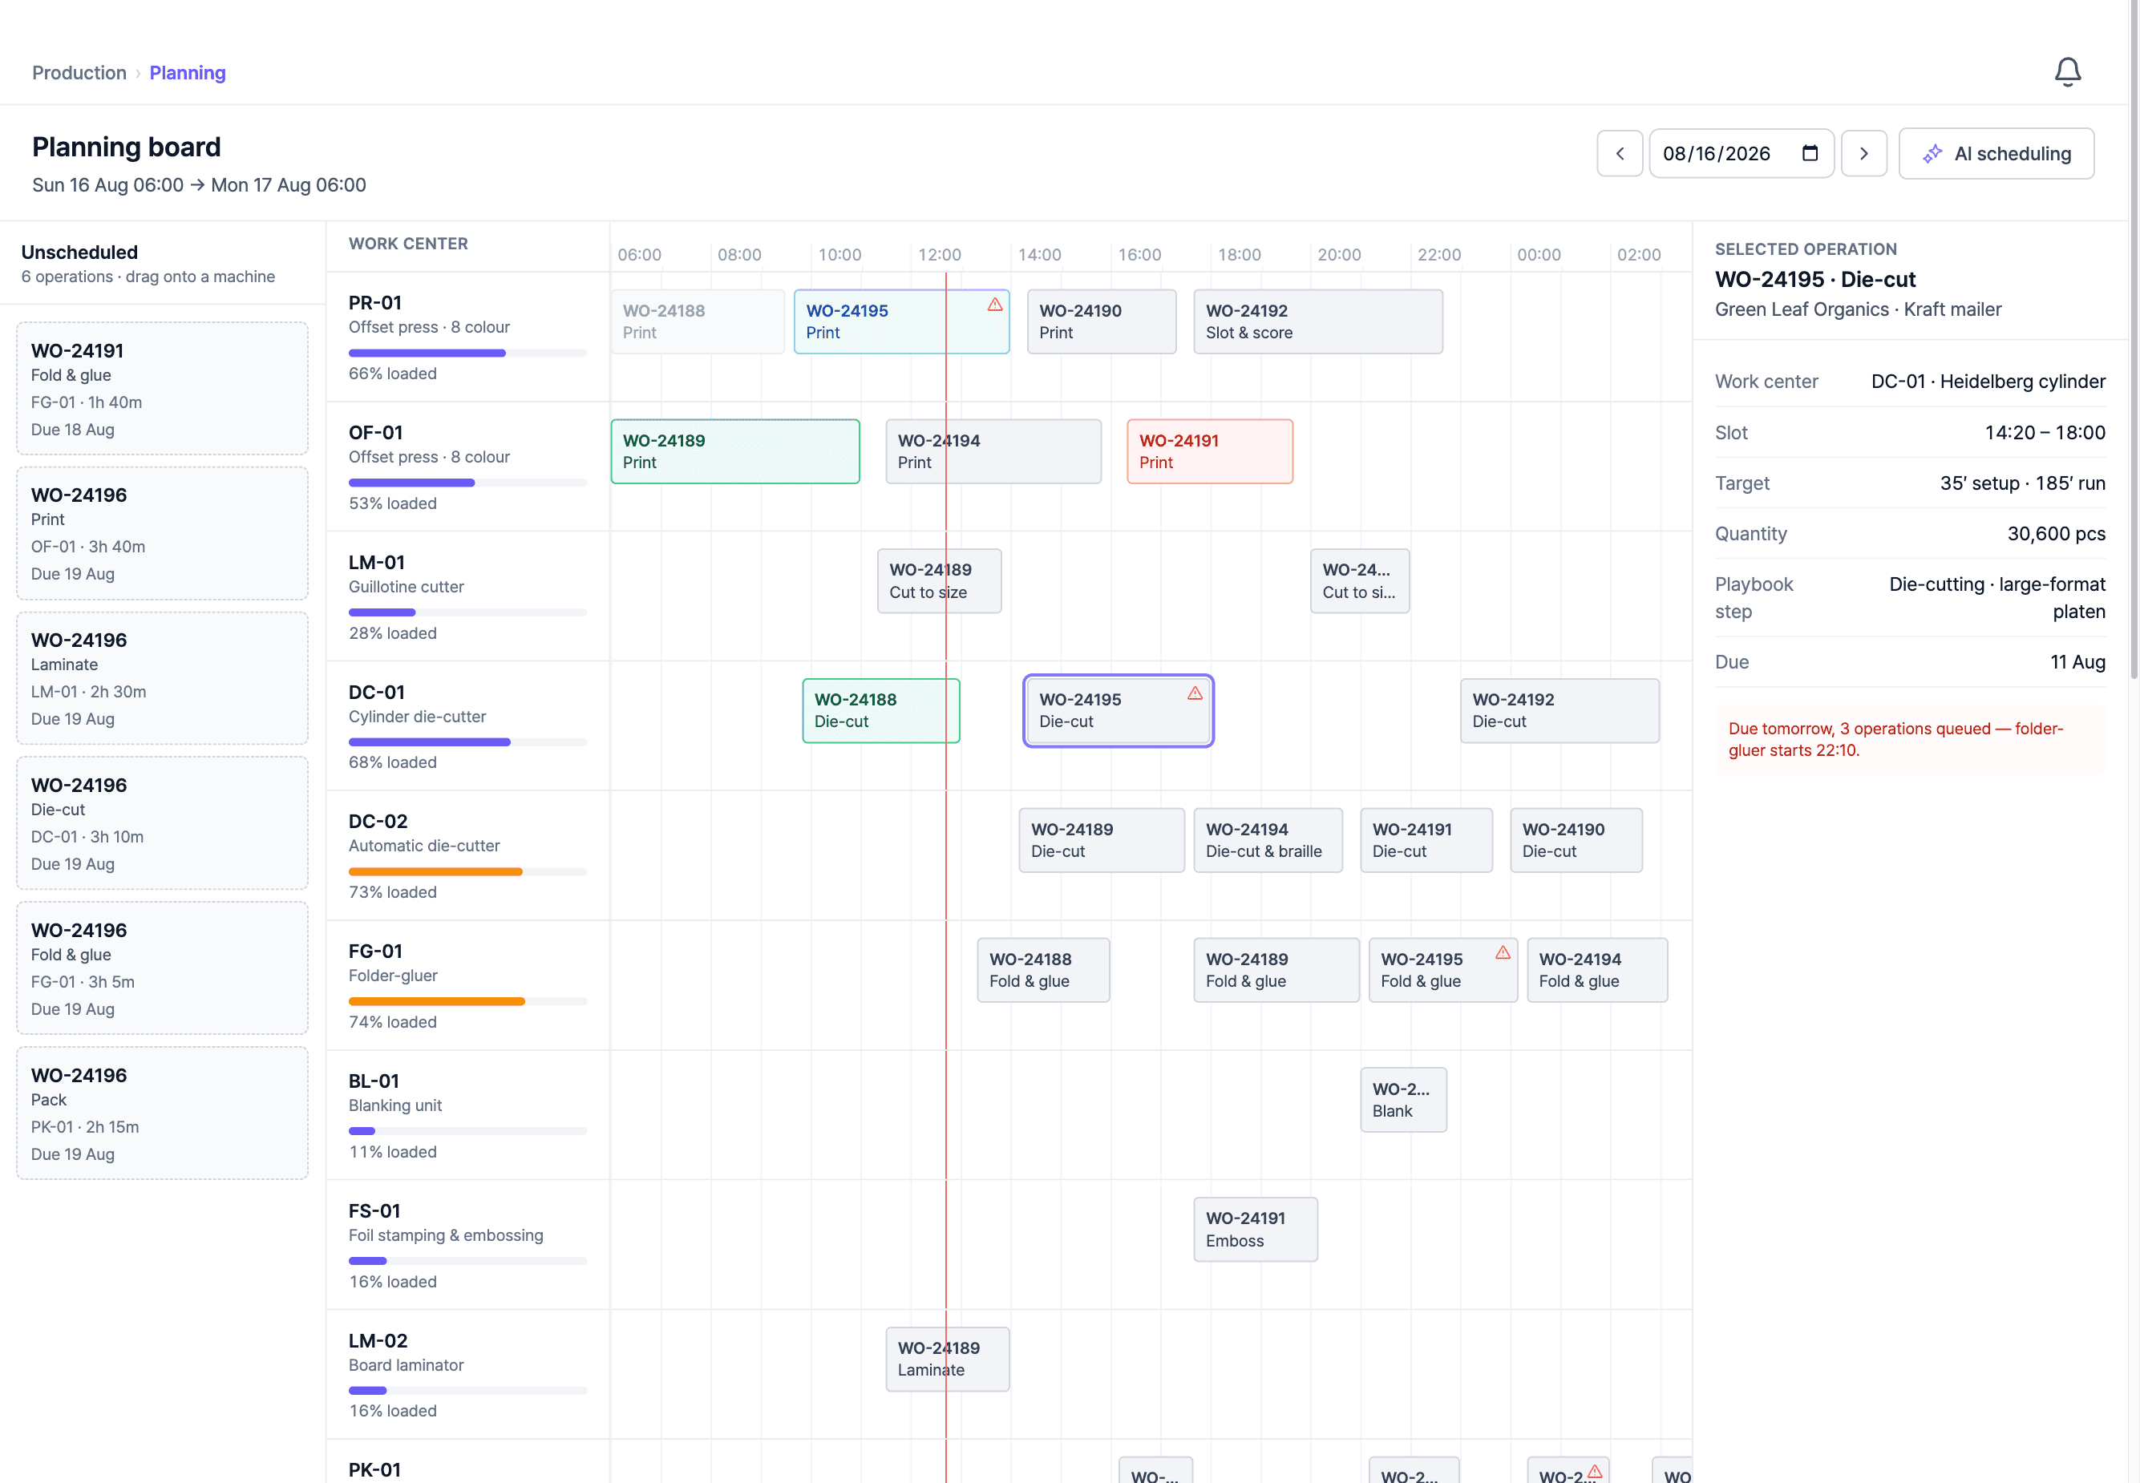The image size is (2140, 1483).
Task: Select WO-24189 Print on OF-01
Action: [735, 451]
